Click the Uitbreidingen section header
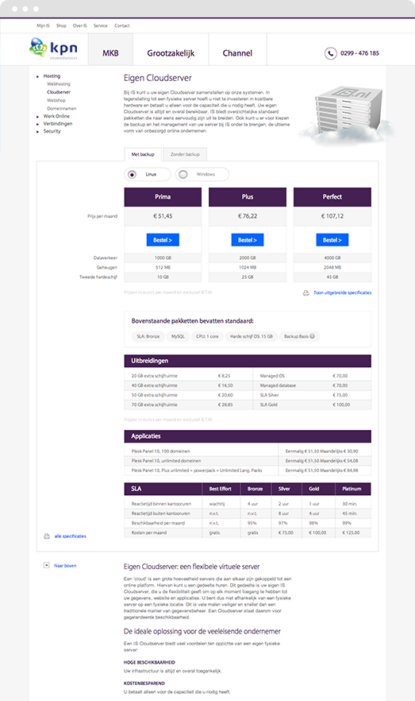Viewport: 415px width, 701px height. (248, 361)
